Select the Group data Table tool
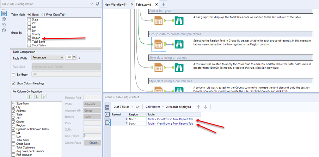The image size is (319, 157). [159, 44]
